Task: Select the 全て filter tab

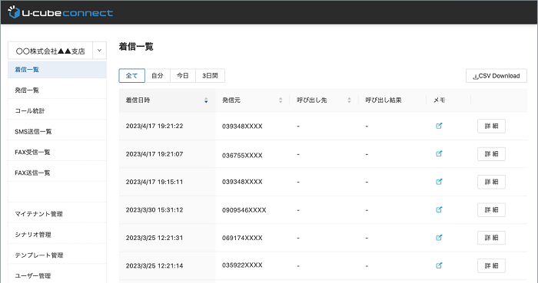Action: 131,76
